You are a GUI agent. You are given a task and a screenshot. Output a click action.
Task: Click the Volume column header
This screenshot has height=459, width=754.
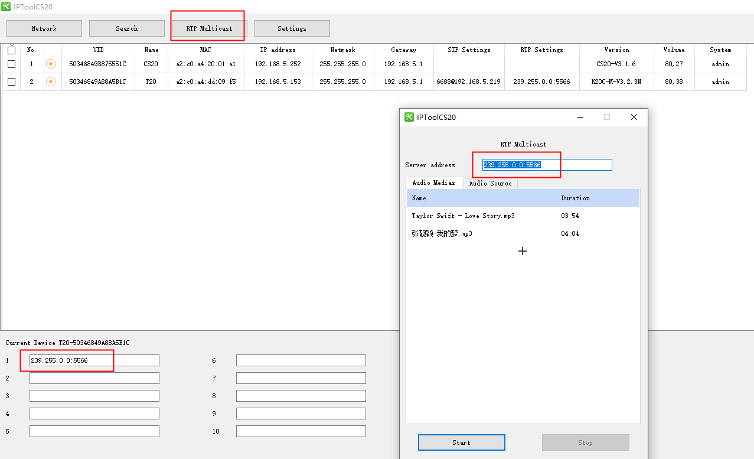[674, 50]
